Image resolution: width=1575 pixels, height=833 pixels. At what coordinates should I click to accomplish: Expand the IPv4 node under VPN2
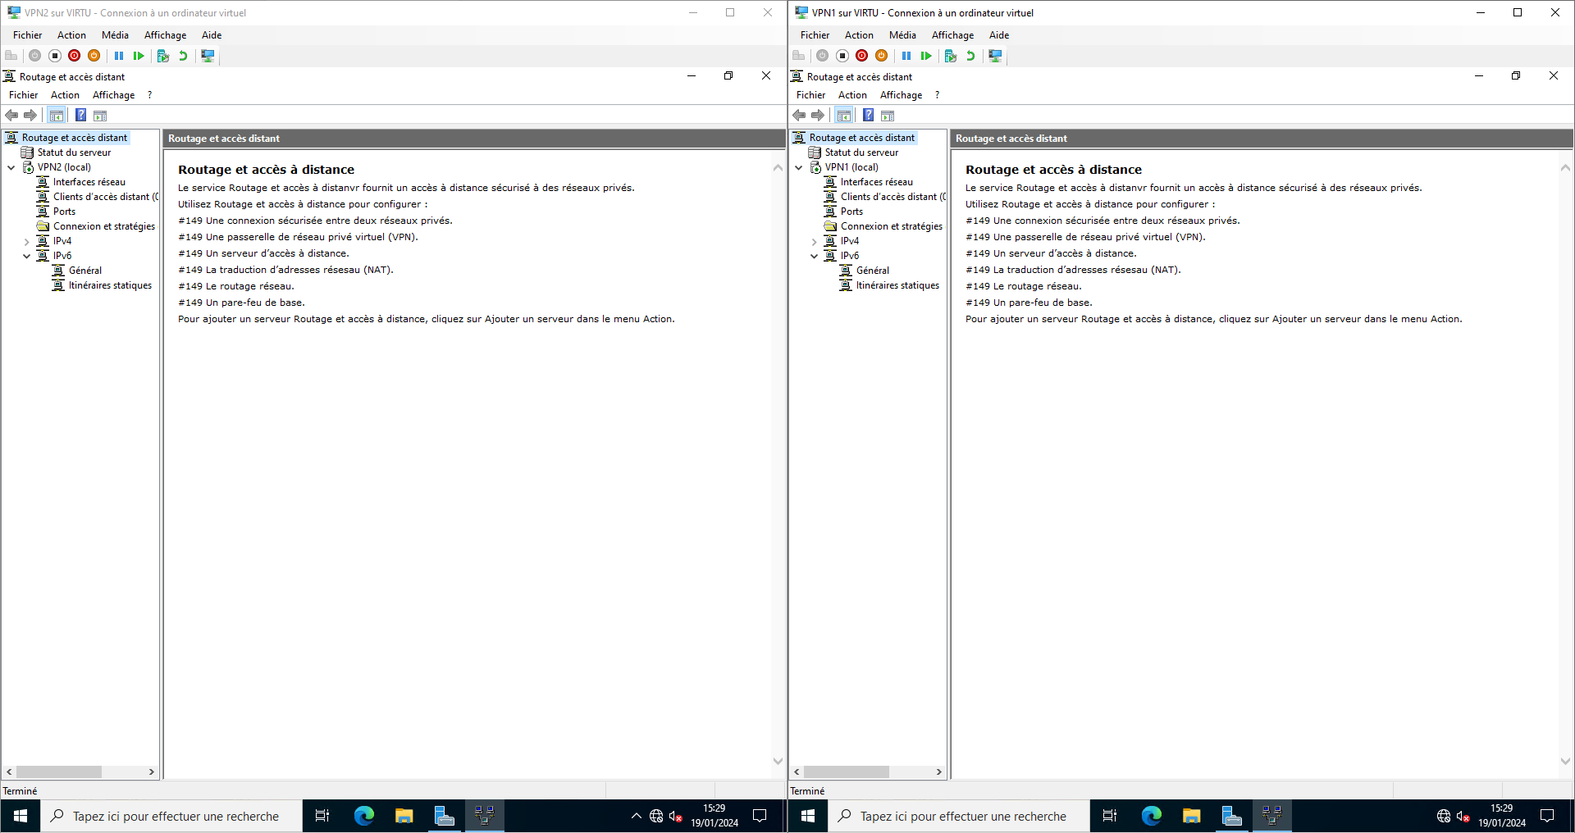click(27, 242)
